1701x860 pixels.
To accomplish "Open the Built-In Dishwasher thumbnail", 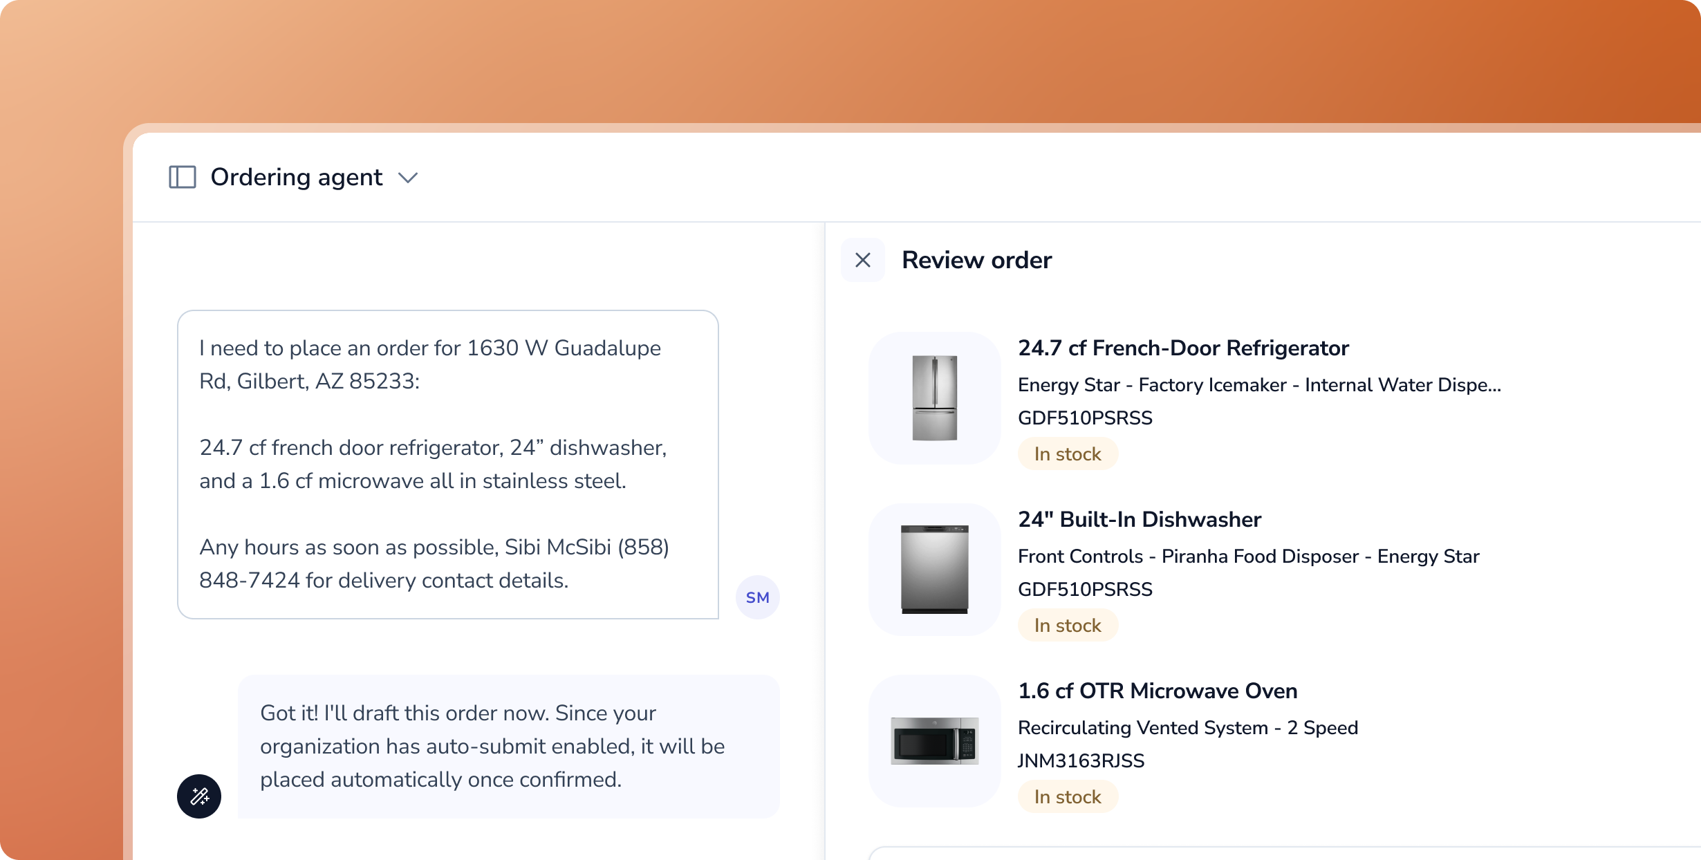I will [935, 570].
